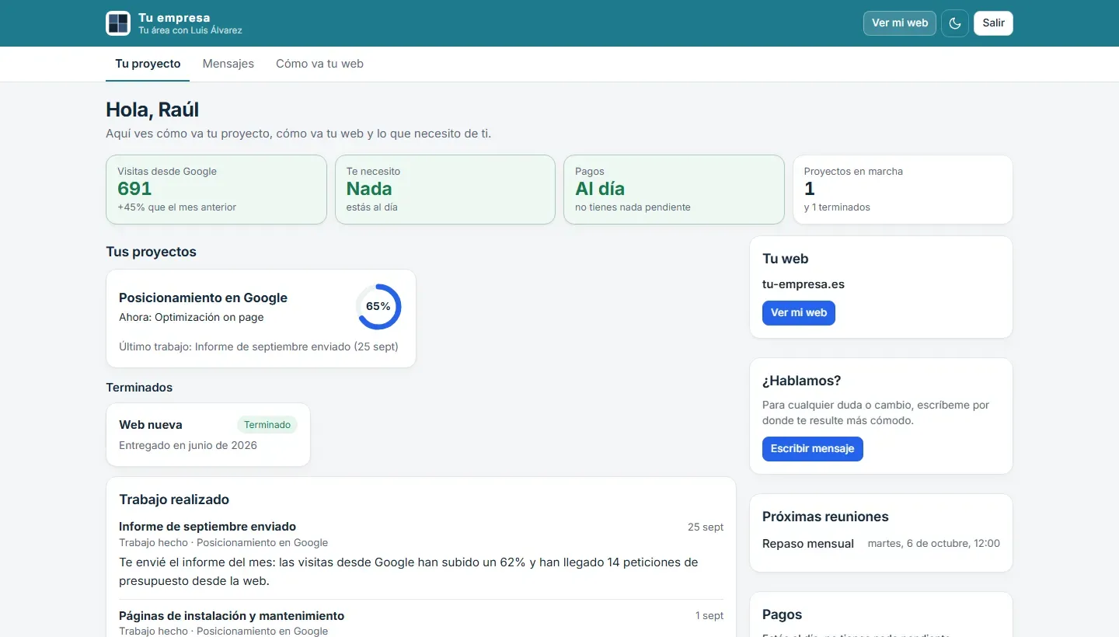Viewport: 1119px width, 637px height.
Task: Open the Tu proyecto tab
Action: click(148, 64)
